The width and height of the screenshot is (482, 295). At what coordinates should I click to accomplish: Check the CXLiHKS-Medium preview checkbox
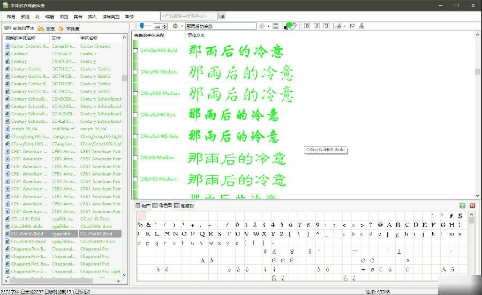coord(135,179)
